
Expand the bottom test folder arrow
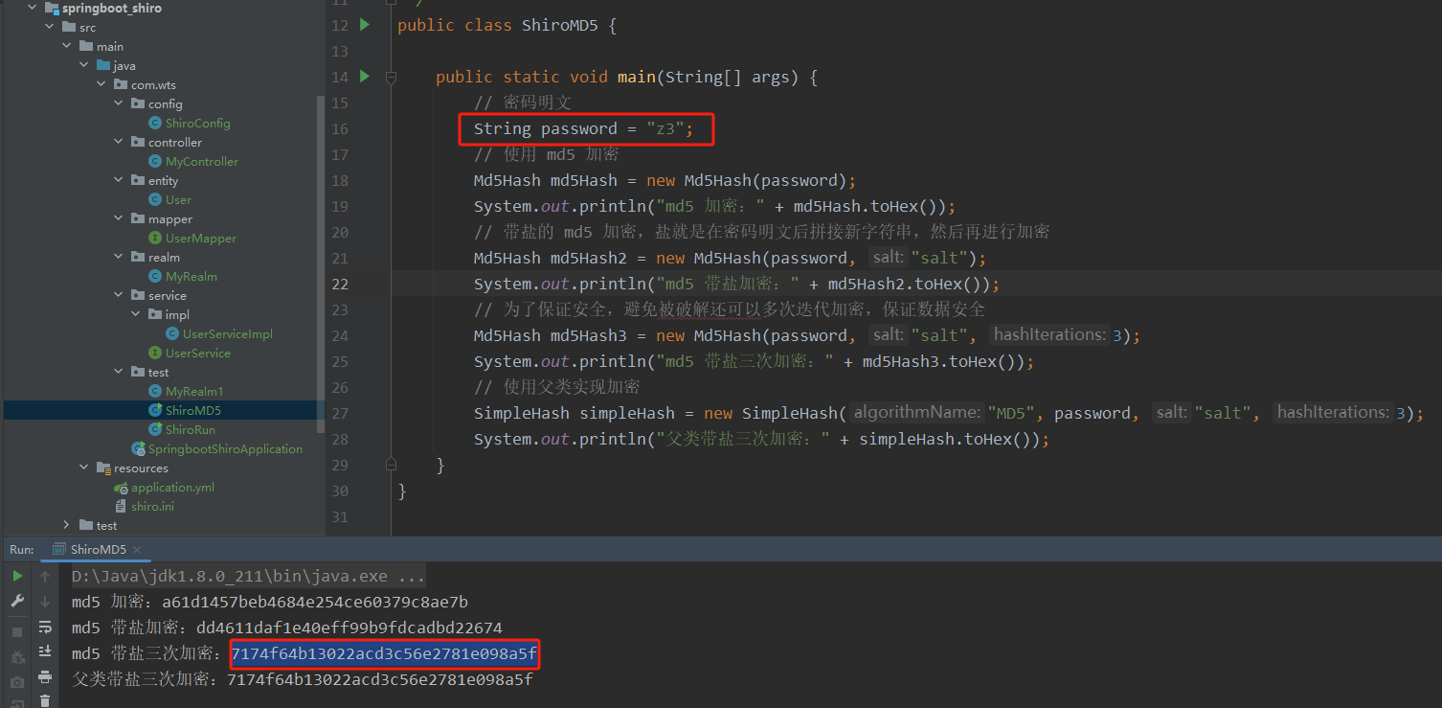66,525
